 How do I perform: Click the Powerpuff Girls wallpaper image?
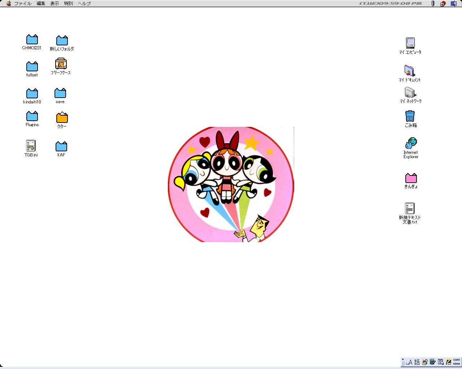click(x=231, y=184)
